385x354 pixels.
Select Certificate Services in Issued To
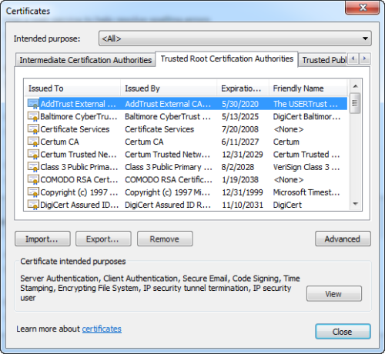coord(75,129)
